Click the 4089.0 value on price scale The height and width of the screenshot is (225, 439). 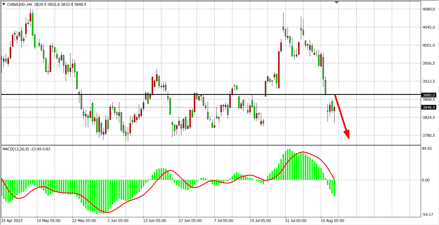(x=428, y=9)
